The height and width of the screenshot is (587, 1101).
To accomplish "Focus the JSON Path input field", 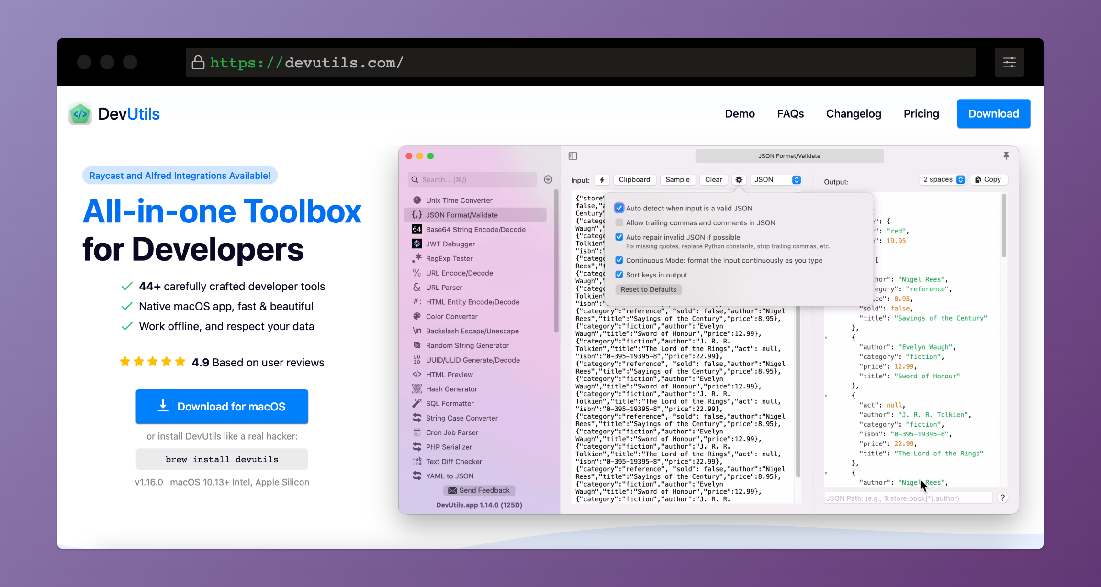I will click(x=908, y=498).
